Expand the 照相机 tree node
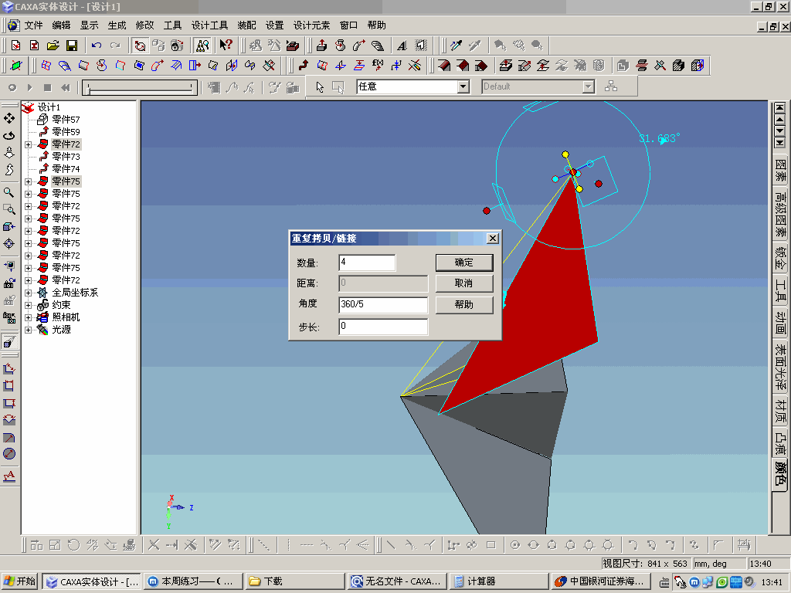 (29, 317)
